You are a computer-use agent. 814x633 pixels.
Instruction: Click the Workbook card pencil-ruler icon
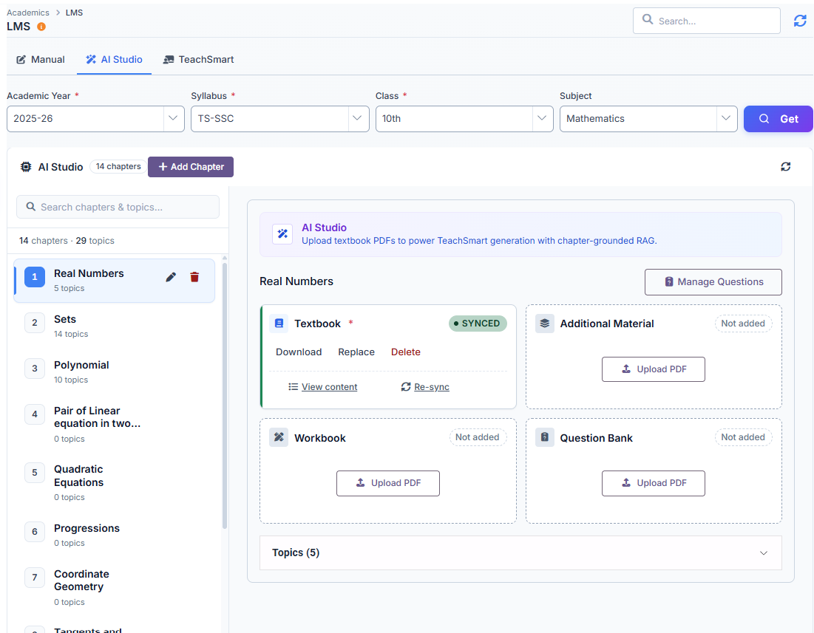pyautogui.click(x=279, y=437)
